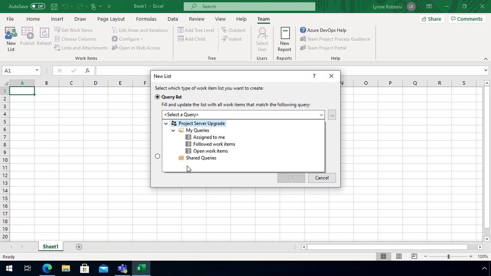Select the Shared Queries folder
The width and height of the screenshot is (491, 276).
pos(201,158)
